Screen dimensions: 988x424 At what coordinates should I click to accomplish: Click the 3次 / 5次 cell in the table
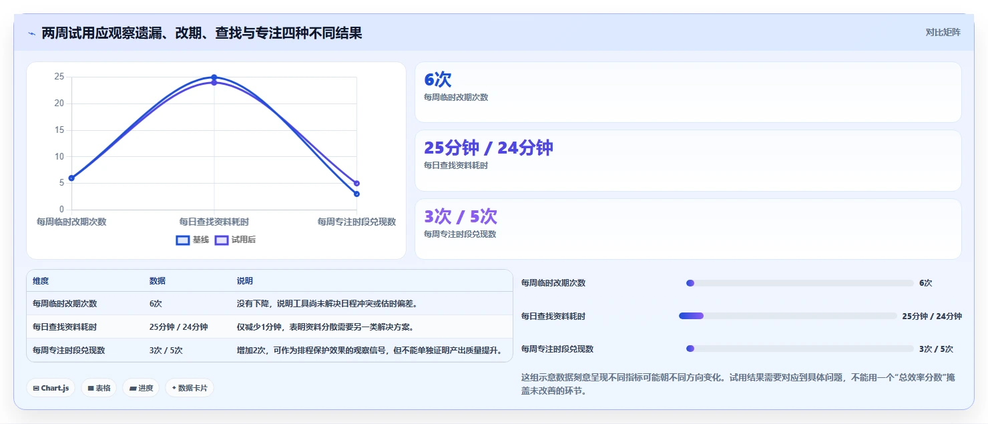166,350
